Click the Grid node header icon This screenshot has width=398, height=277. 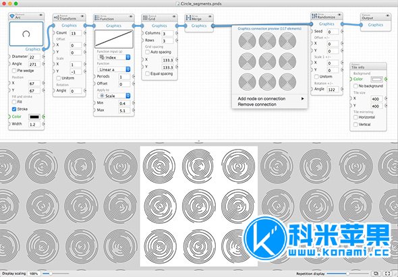(x=145, y=18)
